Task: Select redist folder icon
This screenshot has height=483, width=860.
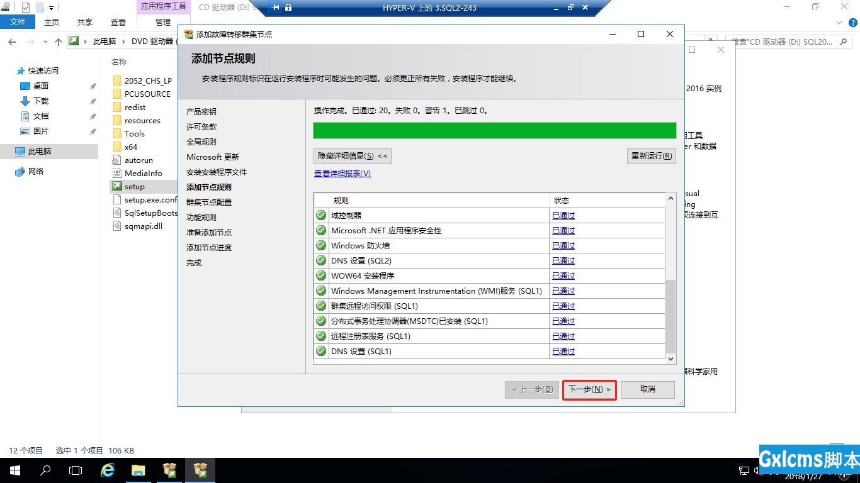Action: 117,107
